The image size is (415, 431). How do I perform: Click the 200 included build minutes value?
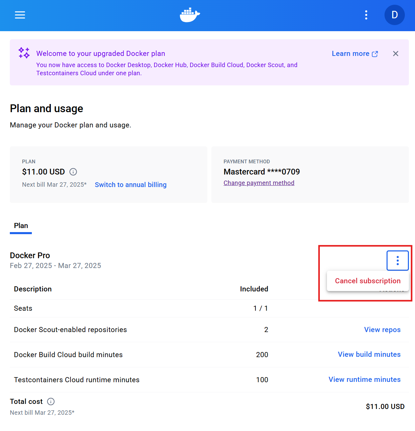click(262, 355)
